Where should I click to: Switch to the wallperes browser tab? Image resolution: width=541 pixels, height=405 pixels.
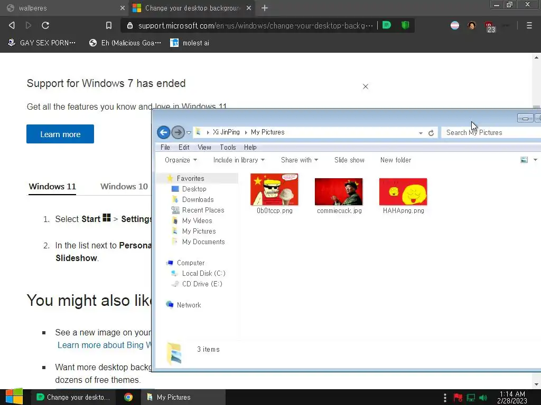pos(64,8)
